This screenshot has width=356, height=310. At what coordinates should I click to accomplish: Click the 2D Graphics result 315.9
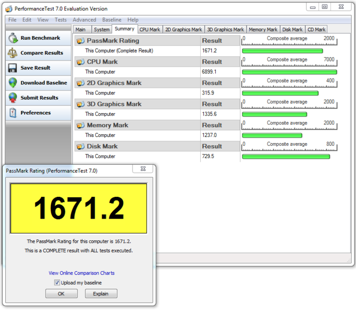[208, 93]
